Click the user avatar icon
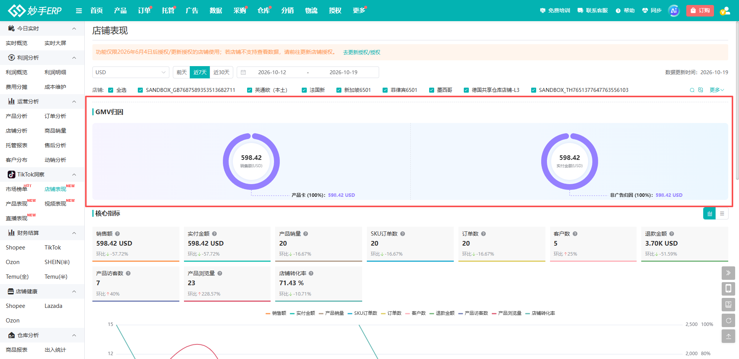This screenshot has height=359, width=739. pos(725,11)
